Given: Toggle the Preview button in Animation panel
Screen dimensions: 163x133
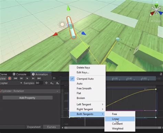Looking at the screenshot, I should click(x=3, y=79).
